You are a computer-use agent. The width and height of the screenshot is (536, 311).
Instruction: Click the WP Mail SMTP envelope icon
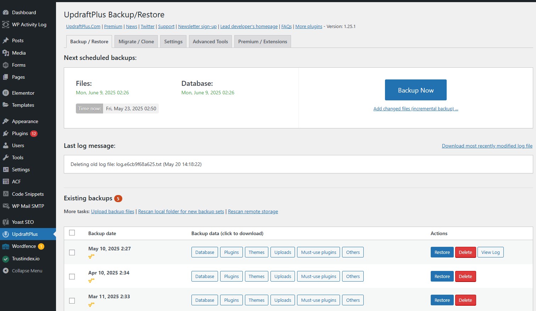tap(6, 206)
